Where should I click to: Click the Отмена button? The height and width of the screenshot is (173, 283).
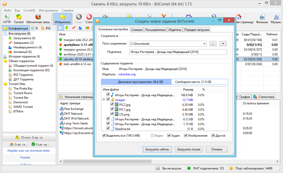(x=217, y=149)
